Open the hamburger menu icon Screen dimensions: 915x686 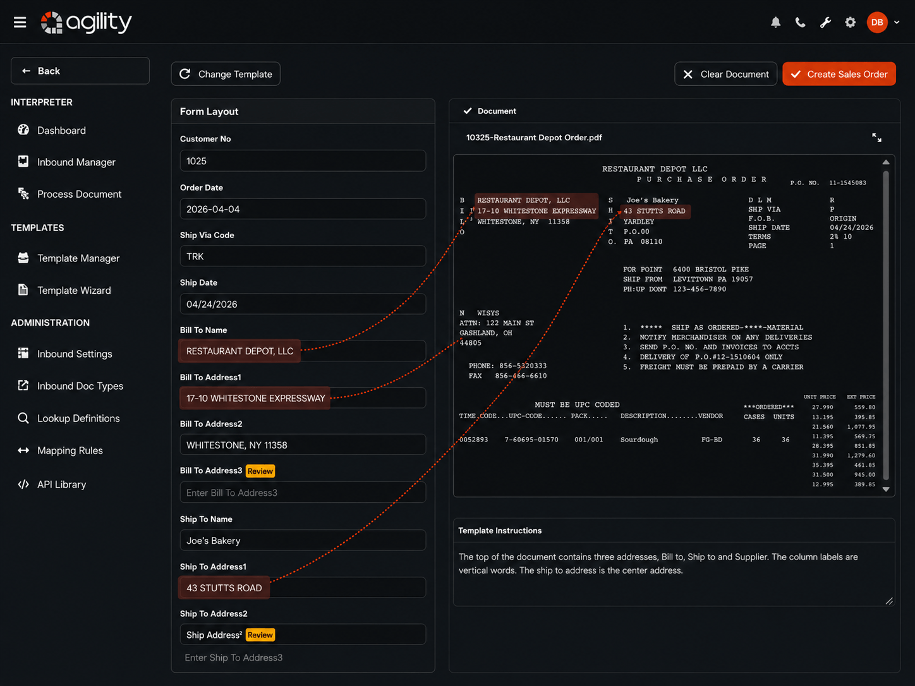click(x=20, y=23)
